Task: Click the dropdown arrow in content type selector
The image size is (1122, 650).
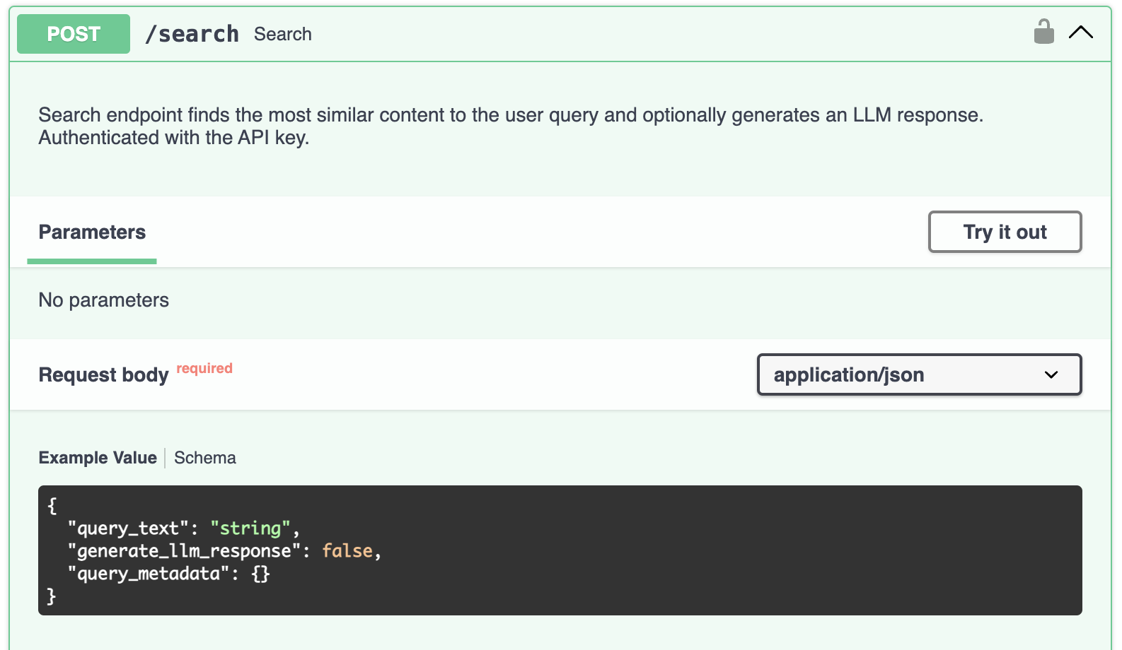Action: (1051, 374)
